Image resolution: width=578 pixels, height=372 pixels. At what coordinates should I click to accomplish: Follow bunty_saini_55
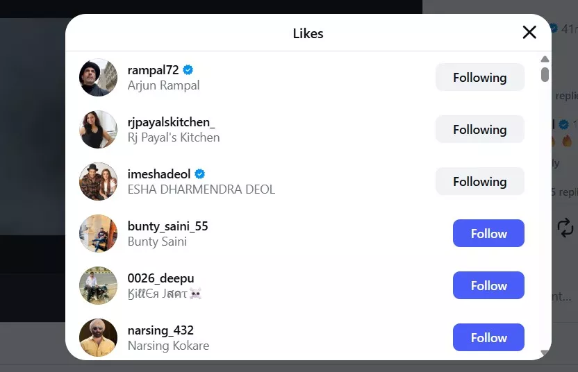[488, 234]
